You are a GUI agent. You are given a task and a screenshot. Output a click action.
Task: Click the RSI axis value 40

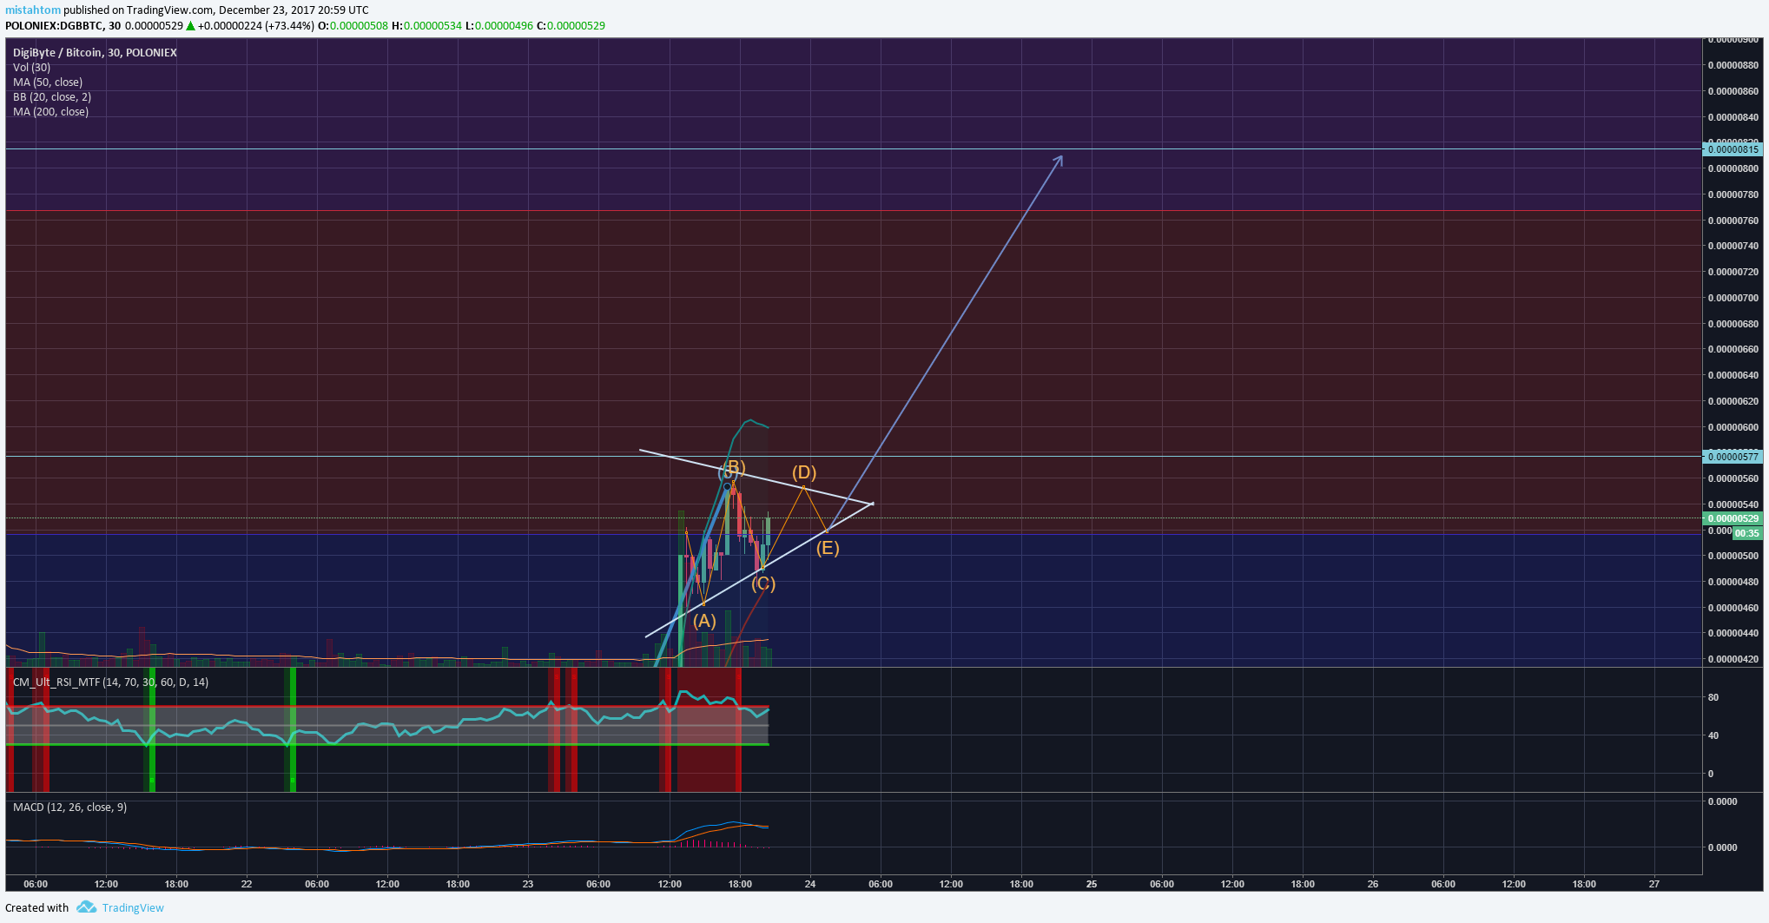(1713, 735)
